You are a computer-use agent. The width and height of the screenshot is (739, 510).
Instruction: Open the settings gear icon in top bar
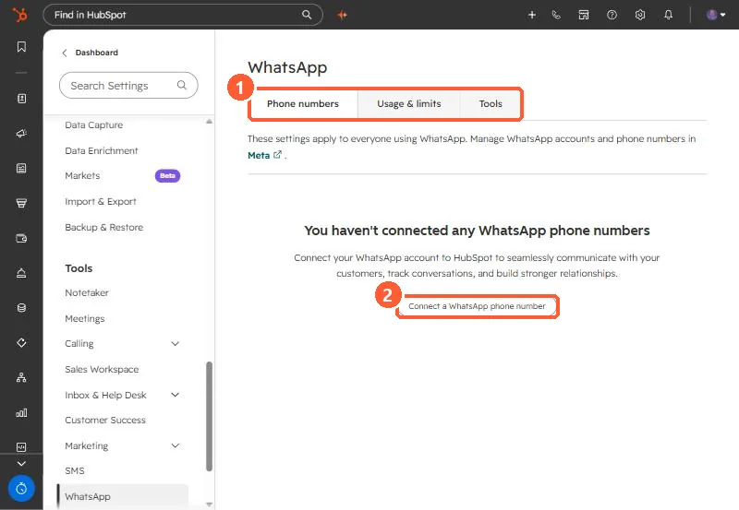coord(640,15)
